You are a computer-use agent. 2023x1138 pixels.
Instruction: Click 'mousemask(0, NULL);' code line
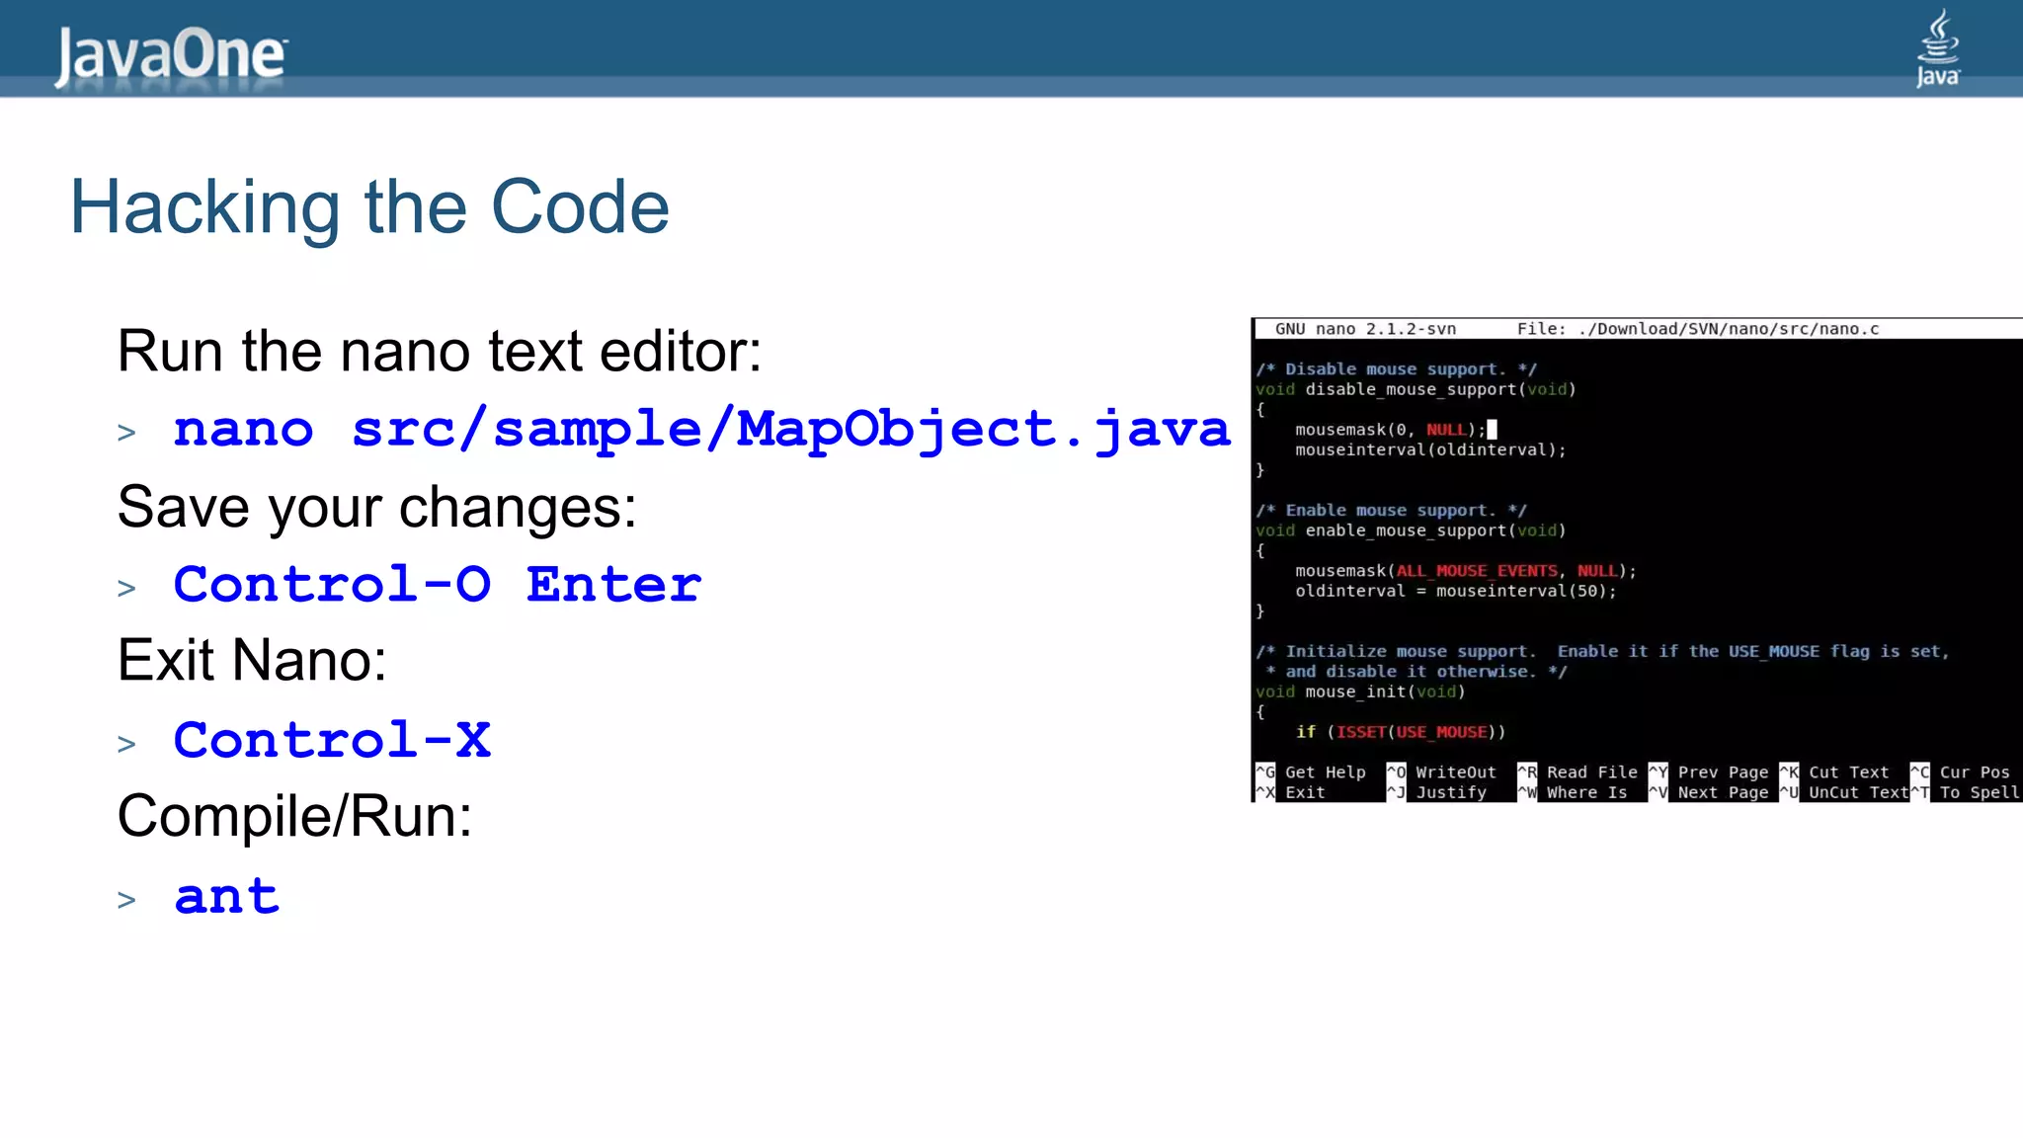coord(1390,430)
